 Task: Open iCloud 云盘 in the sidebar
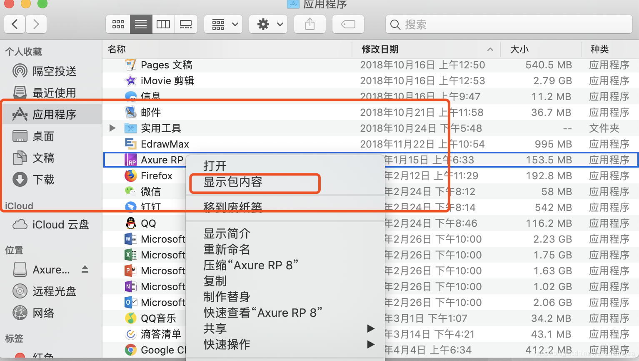52,225
